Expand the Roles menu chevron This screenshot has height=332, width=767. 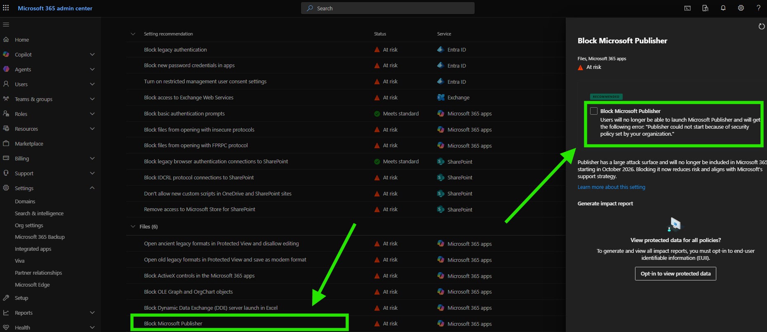[x=92, y=114]
